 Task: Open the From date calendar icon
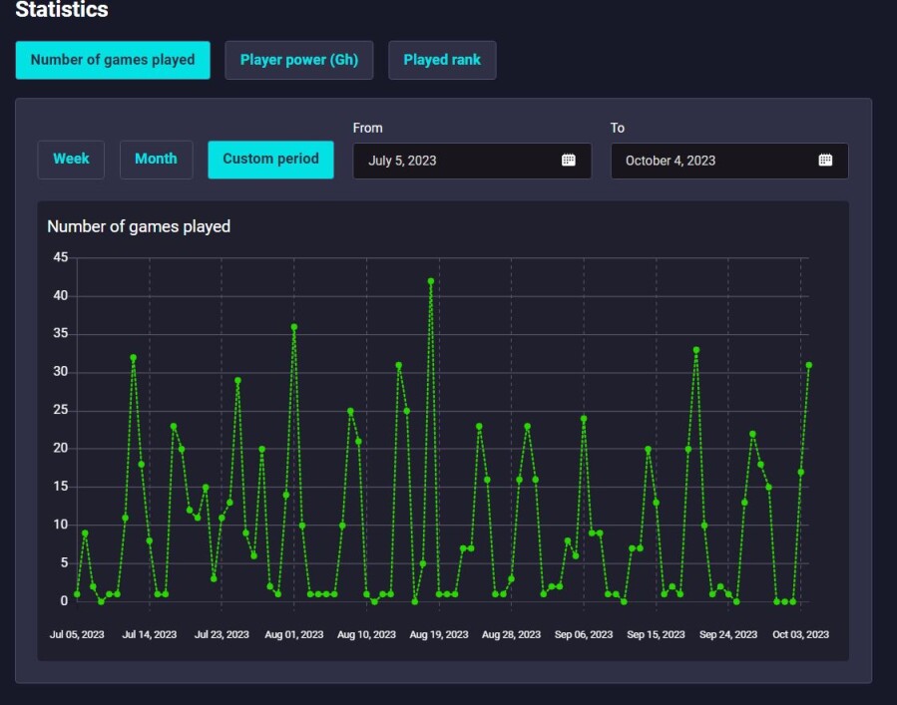(568, 161)
